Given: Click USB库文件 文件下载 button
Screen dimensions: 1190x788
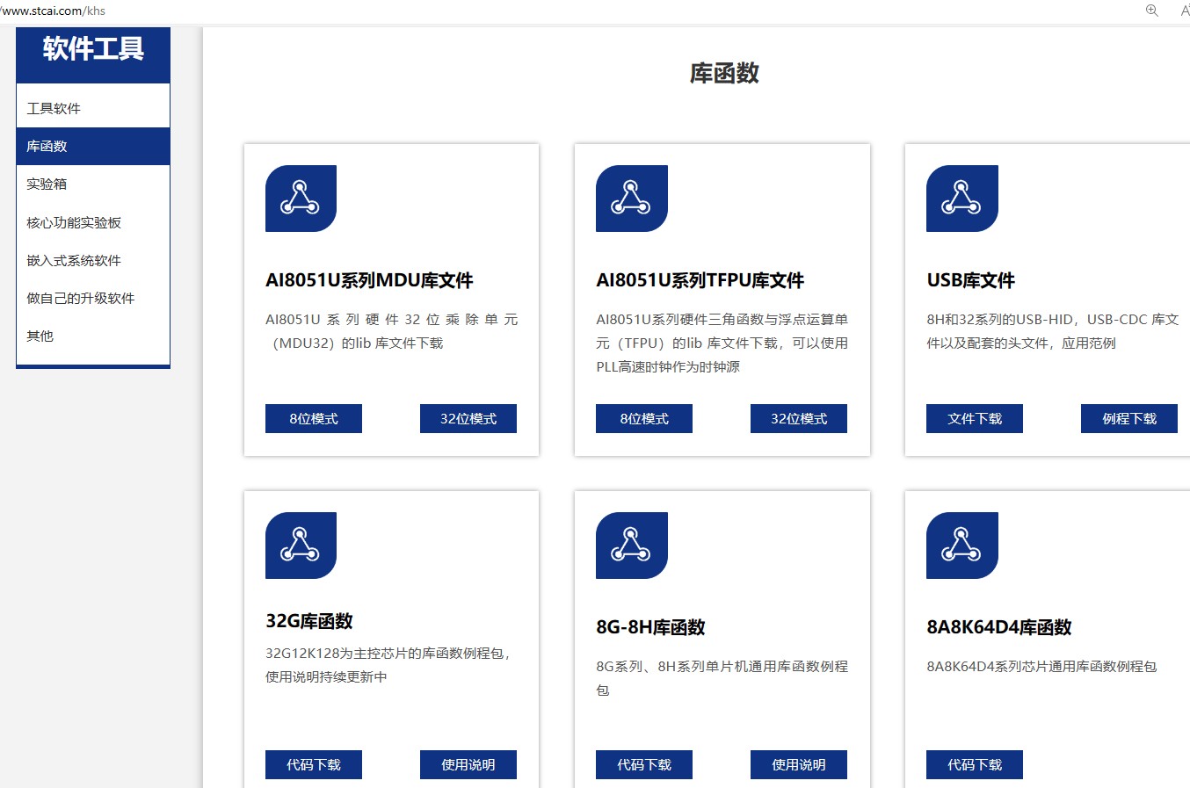Looking at the screenshot, I should (x=975, y=418).
